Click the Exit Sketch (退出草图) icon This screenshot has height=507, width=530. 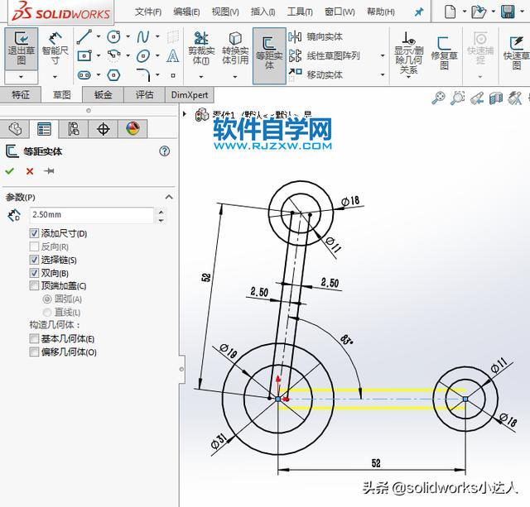click(21, 48)
